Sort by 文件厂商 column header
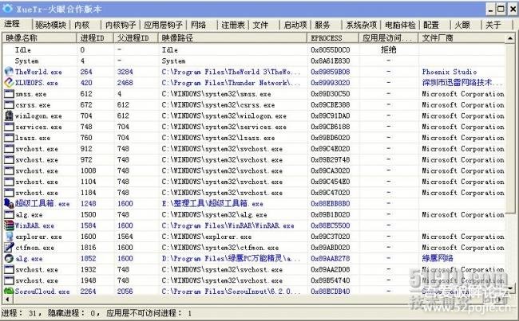Screen dimensions: 519x321 pos(462,38)
